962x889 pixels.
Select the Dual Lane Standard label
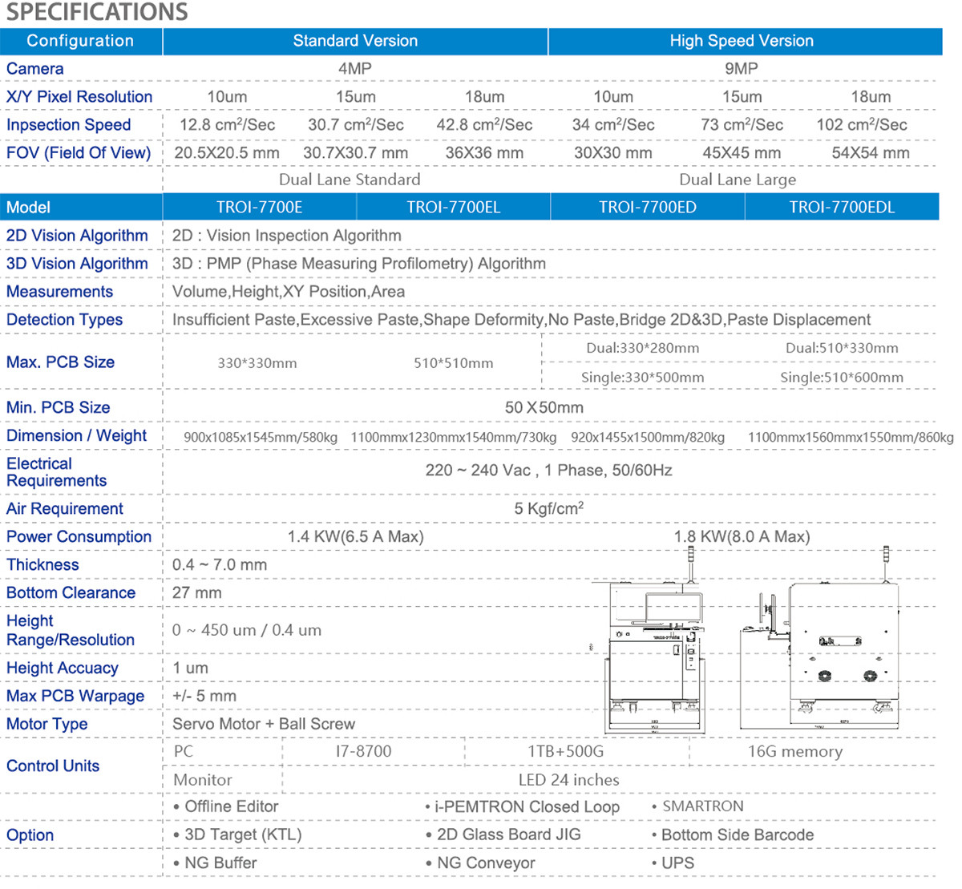(x=350, y=180)
